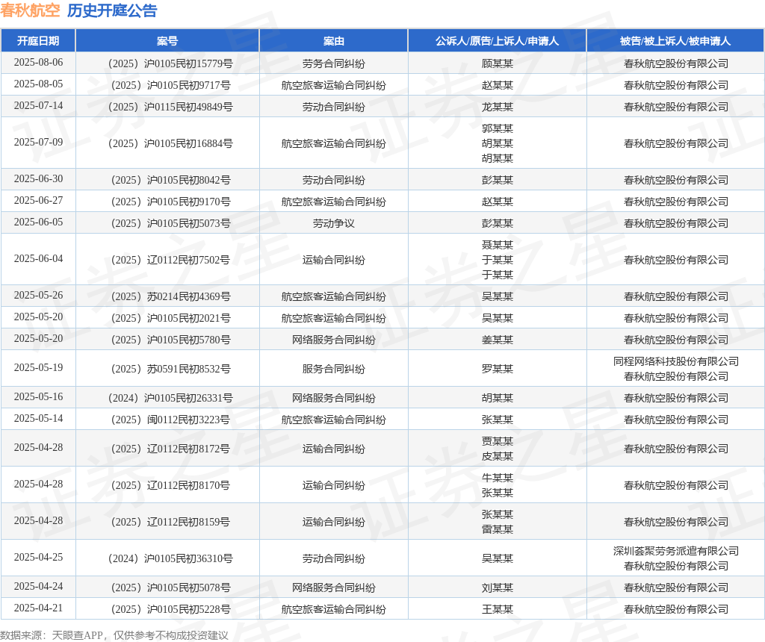The height and width of the screenshot is (642, 765).
Task: Select the 案由 column header
Action: tap(334, 41)
